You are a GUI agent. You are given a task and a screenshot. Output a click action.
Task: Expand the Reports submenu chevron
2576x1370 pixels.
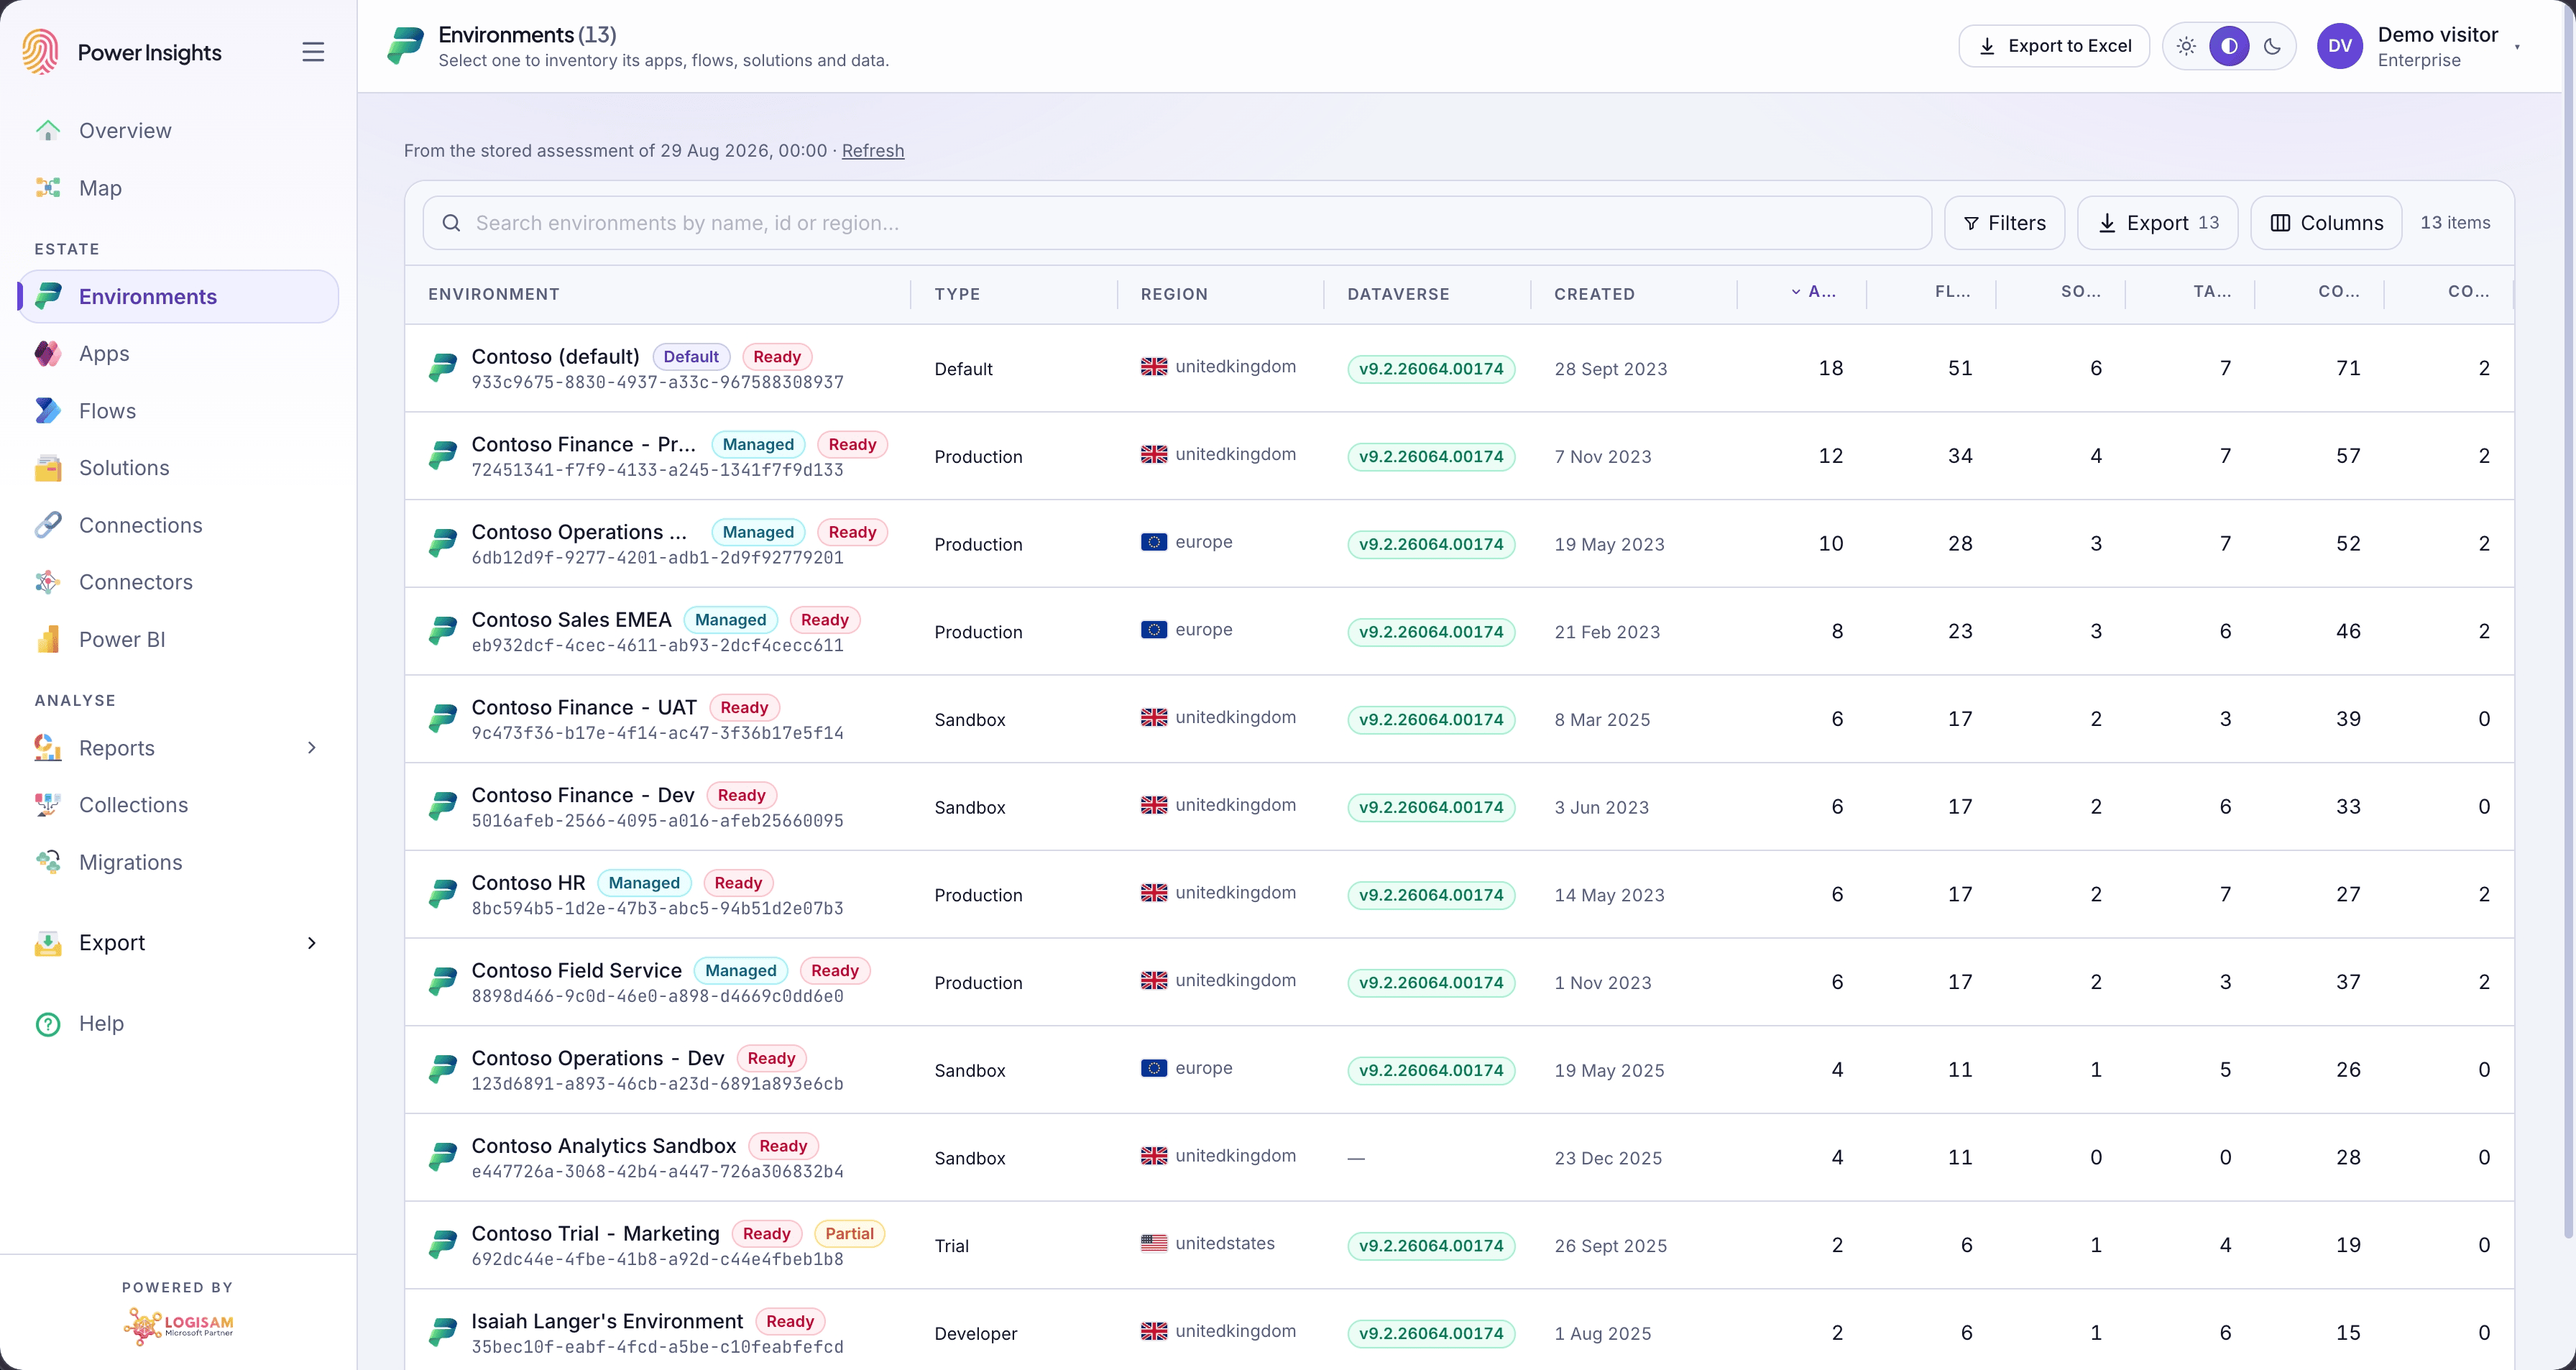tap(312, 748)
